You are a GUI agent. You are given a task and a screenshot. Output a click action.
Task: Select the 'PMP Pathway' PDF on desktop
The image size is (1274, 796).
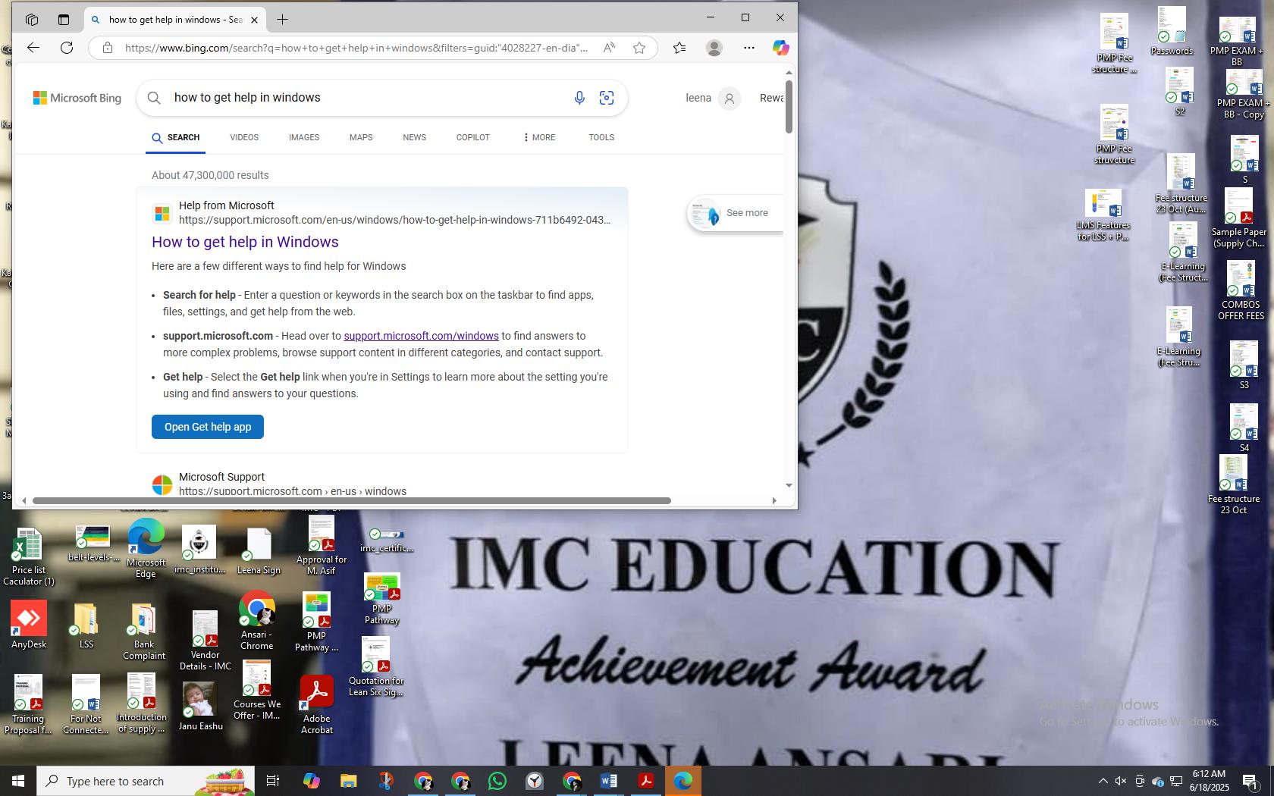click(381, 599)
